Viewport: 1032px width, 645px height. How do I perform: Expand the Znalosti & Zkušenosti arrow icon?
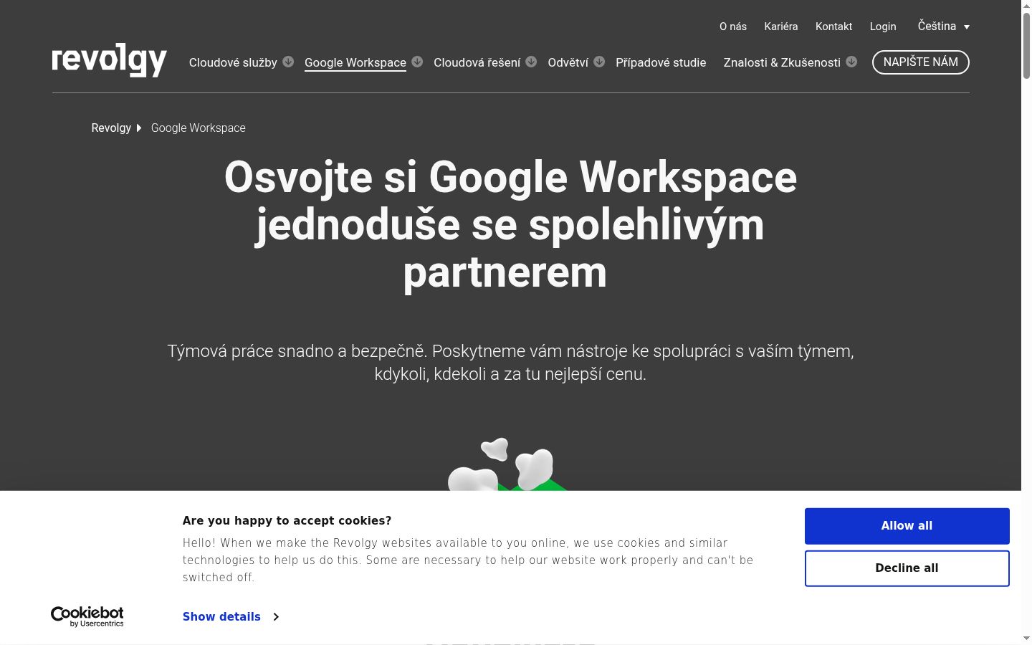point(851,62)
